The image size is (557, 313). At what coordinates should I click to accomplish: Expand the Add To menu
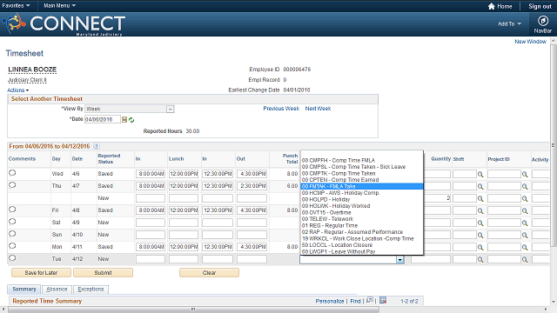[x=509, y=23]
